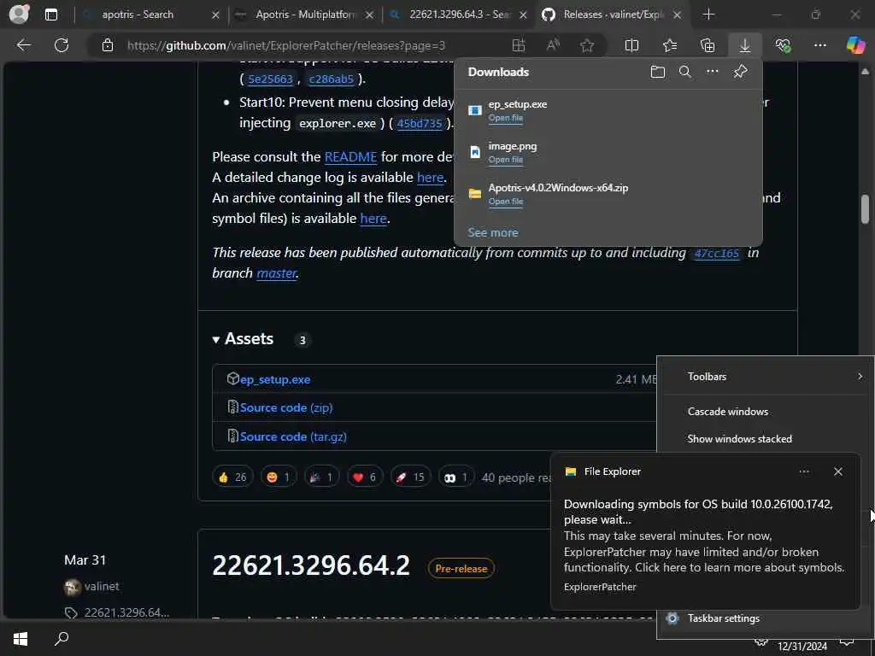View site information lock icon
The height and width of the screenshot is (656, 875).
click(107, 45)
